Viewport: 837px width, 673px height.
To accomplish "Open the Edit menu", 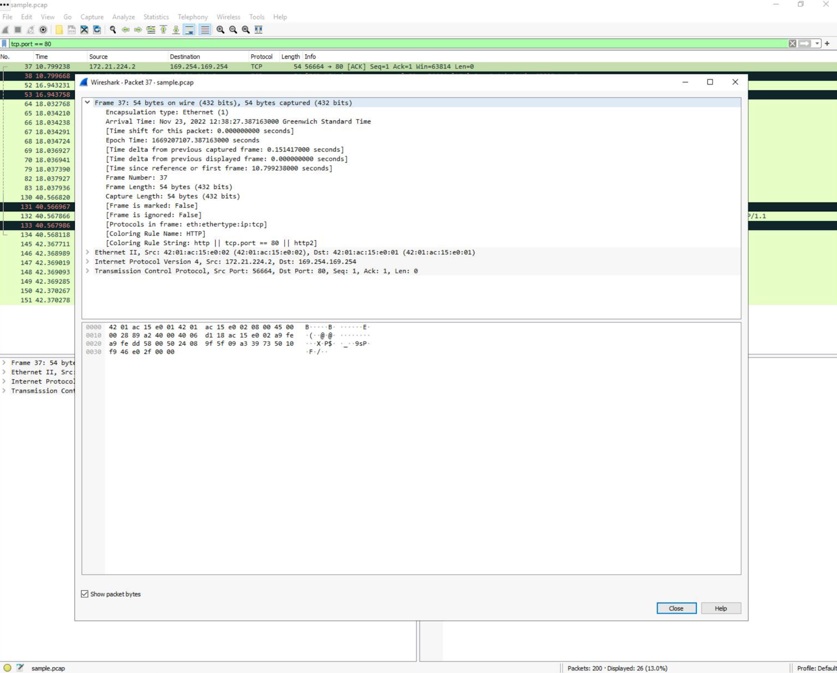I will 27,17.
